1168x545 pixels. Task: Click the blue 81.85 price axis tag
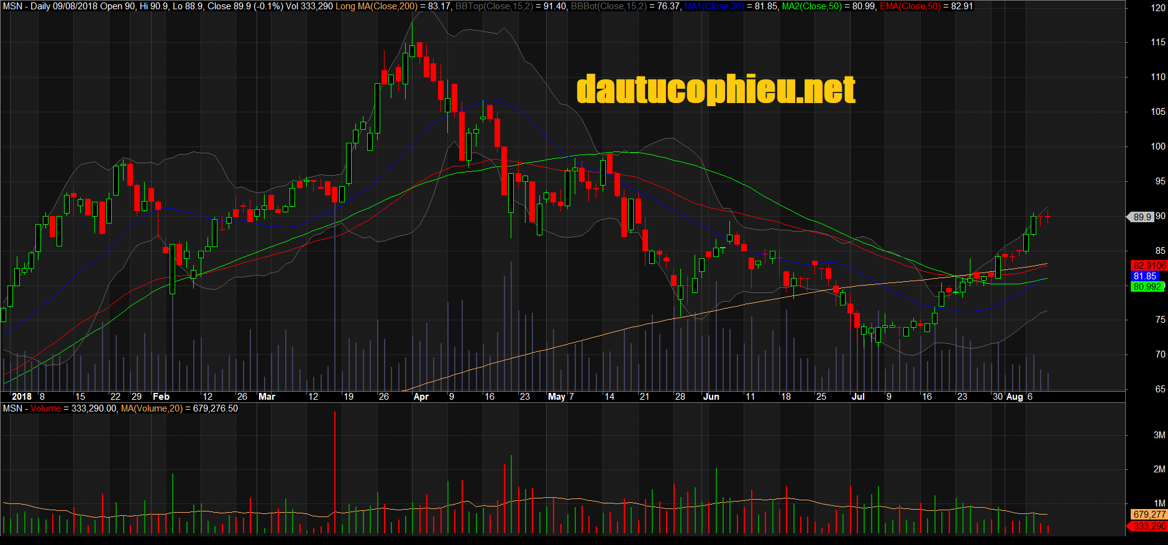[x=1145, y=276]
